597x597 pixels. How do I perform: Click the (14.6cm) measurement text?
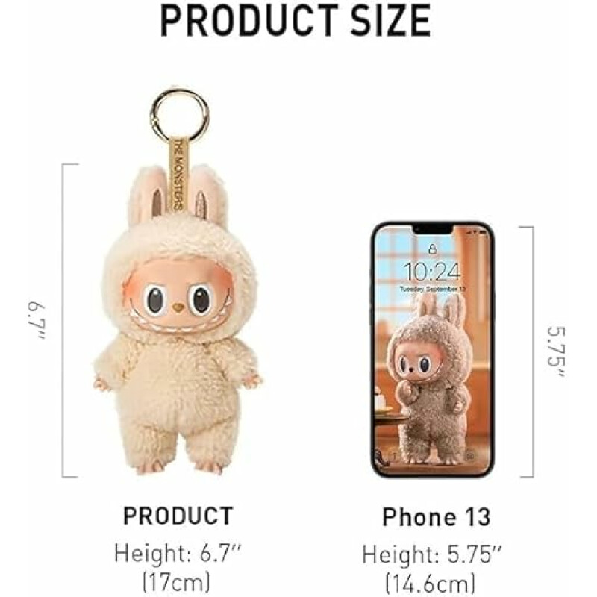point(431,584)
